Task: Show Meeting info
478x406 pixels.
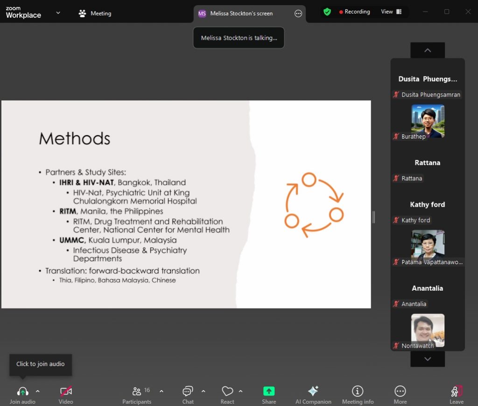Action: tap(358, 392)
